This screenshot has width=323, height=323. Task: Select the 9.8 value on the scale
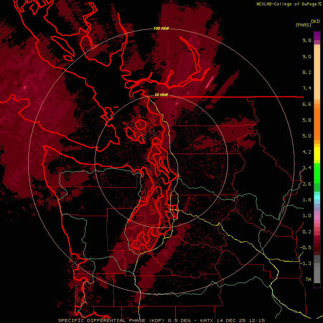307,40
